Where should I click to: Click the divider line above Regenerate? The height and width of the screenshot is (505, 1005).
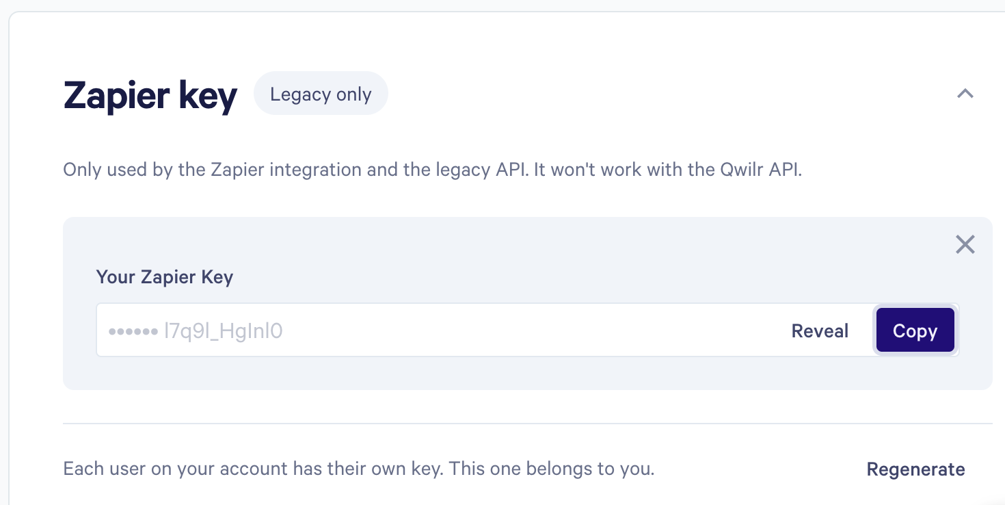527,424
